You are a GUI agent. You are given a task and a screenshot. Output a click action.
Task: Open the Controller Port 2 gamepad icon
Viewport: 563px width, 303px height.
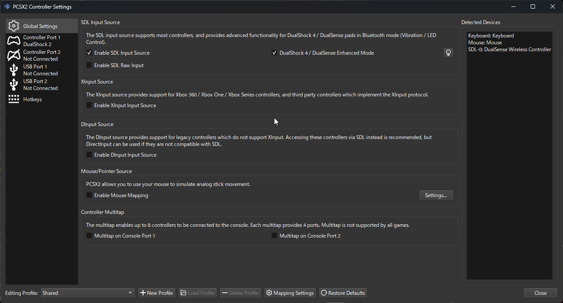tap(14, 56)
